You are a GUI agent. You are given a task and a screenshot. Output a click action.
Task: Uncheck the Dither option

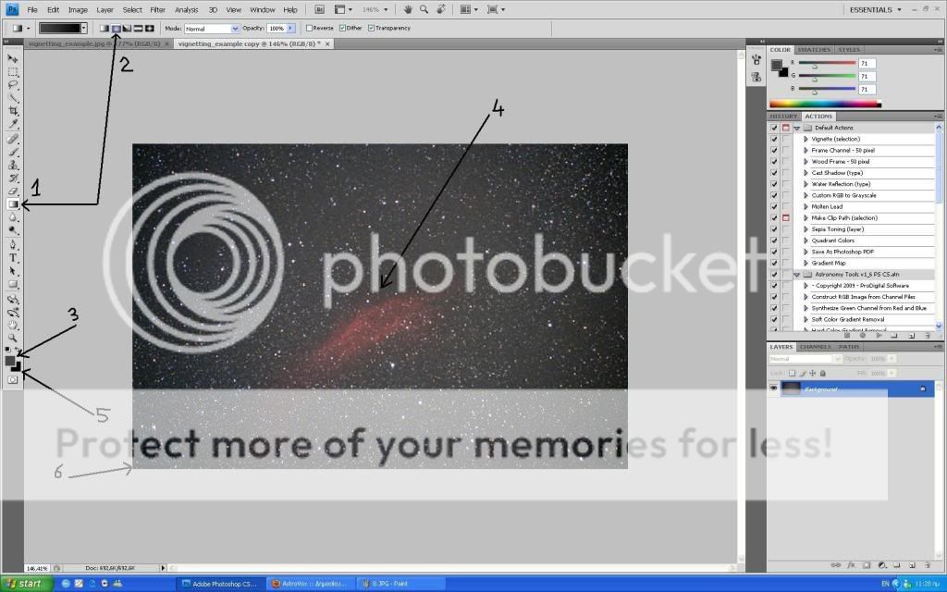coord(343,29)
